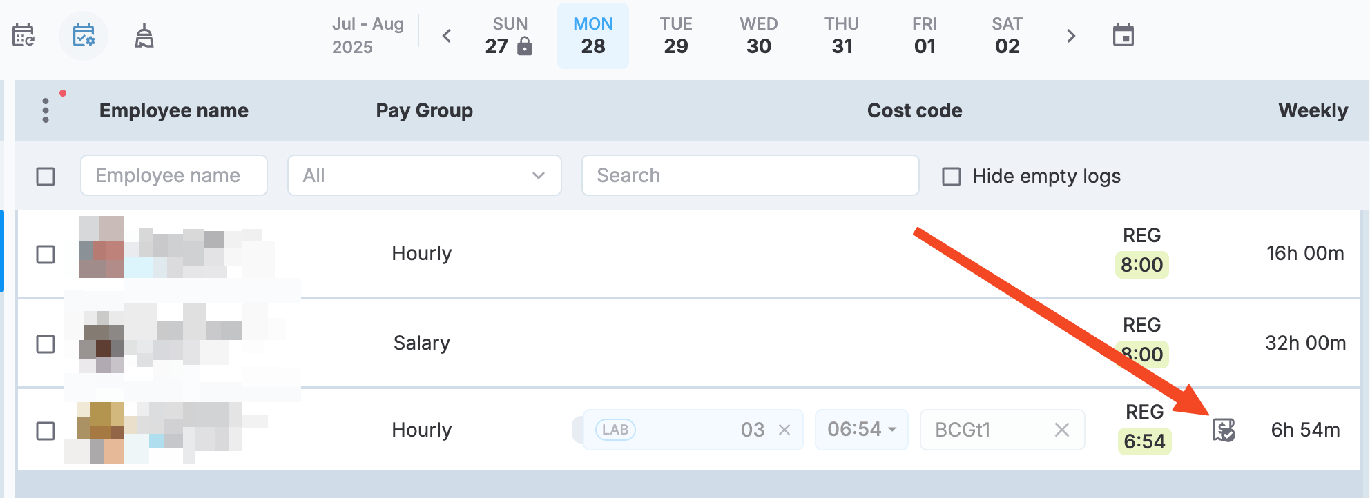Open the 06:54 time dropdown
Viewport: 1370px width, 498px height.
pyautogui.click(x=862, y=430)
